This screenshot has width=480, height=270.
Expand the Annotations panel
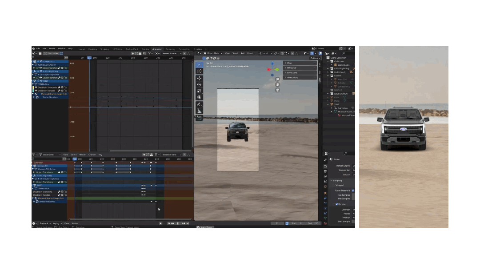[300, 78]
